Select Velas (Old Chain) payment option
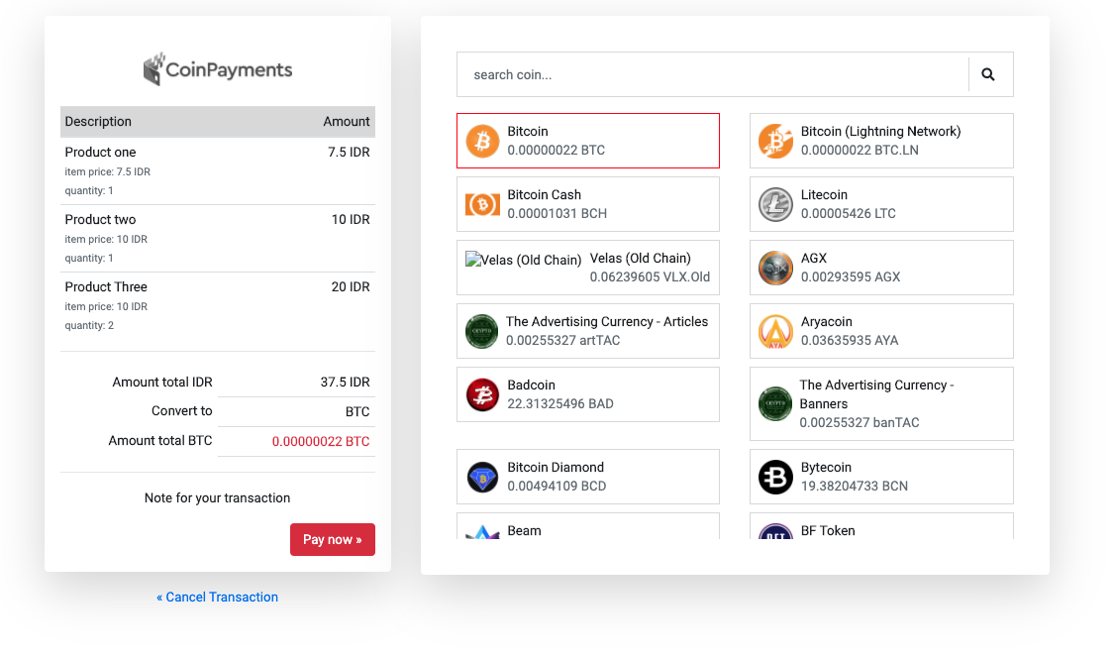Screen dimensions: 1114x659 (587, 268)
